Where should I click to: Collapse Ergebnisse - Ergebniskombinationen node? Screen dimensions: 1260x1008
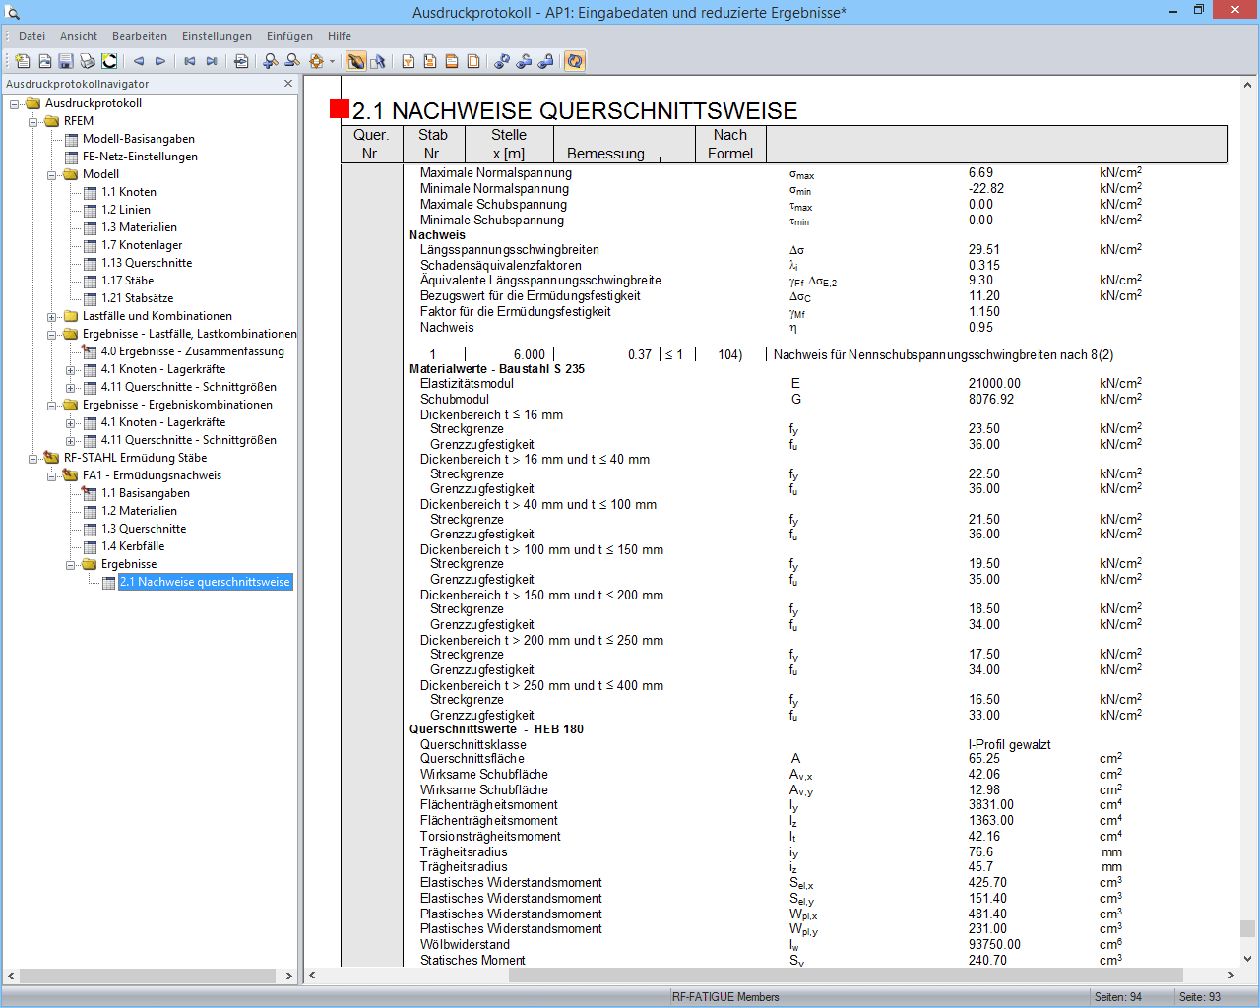52,405
